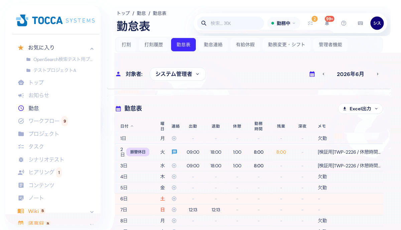Click the folder icon of テストプロジェクトA

point(28,70)
